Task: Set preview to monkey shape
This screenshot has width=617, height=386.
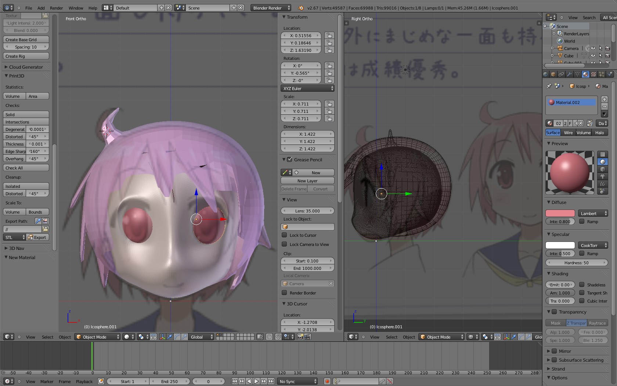Action: click(x=602, y=176)
